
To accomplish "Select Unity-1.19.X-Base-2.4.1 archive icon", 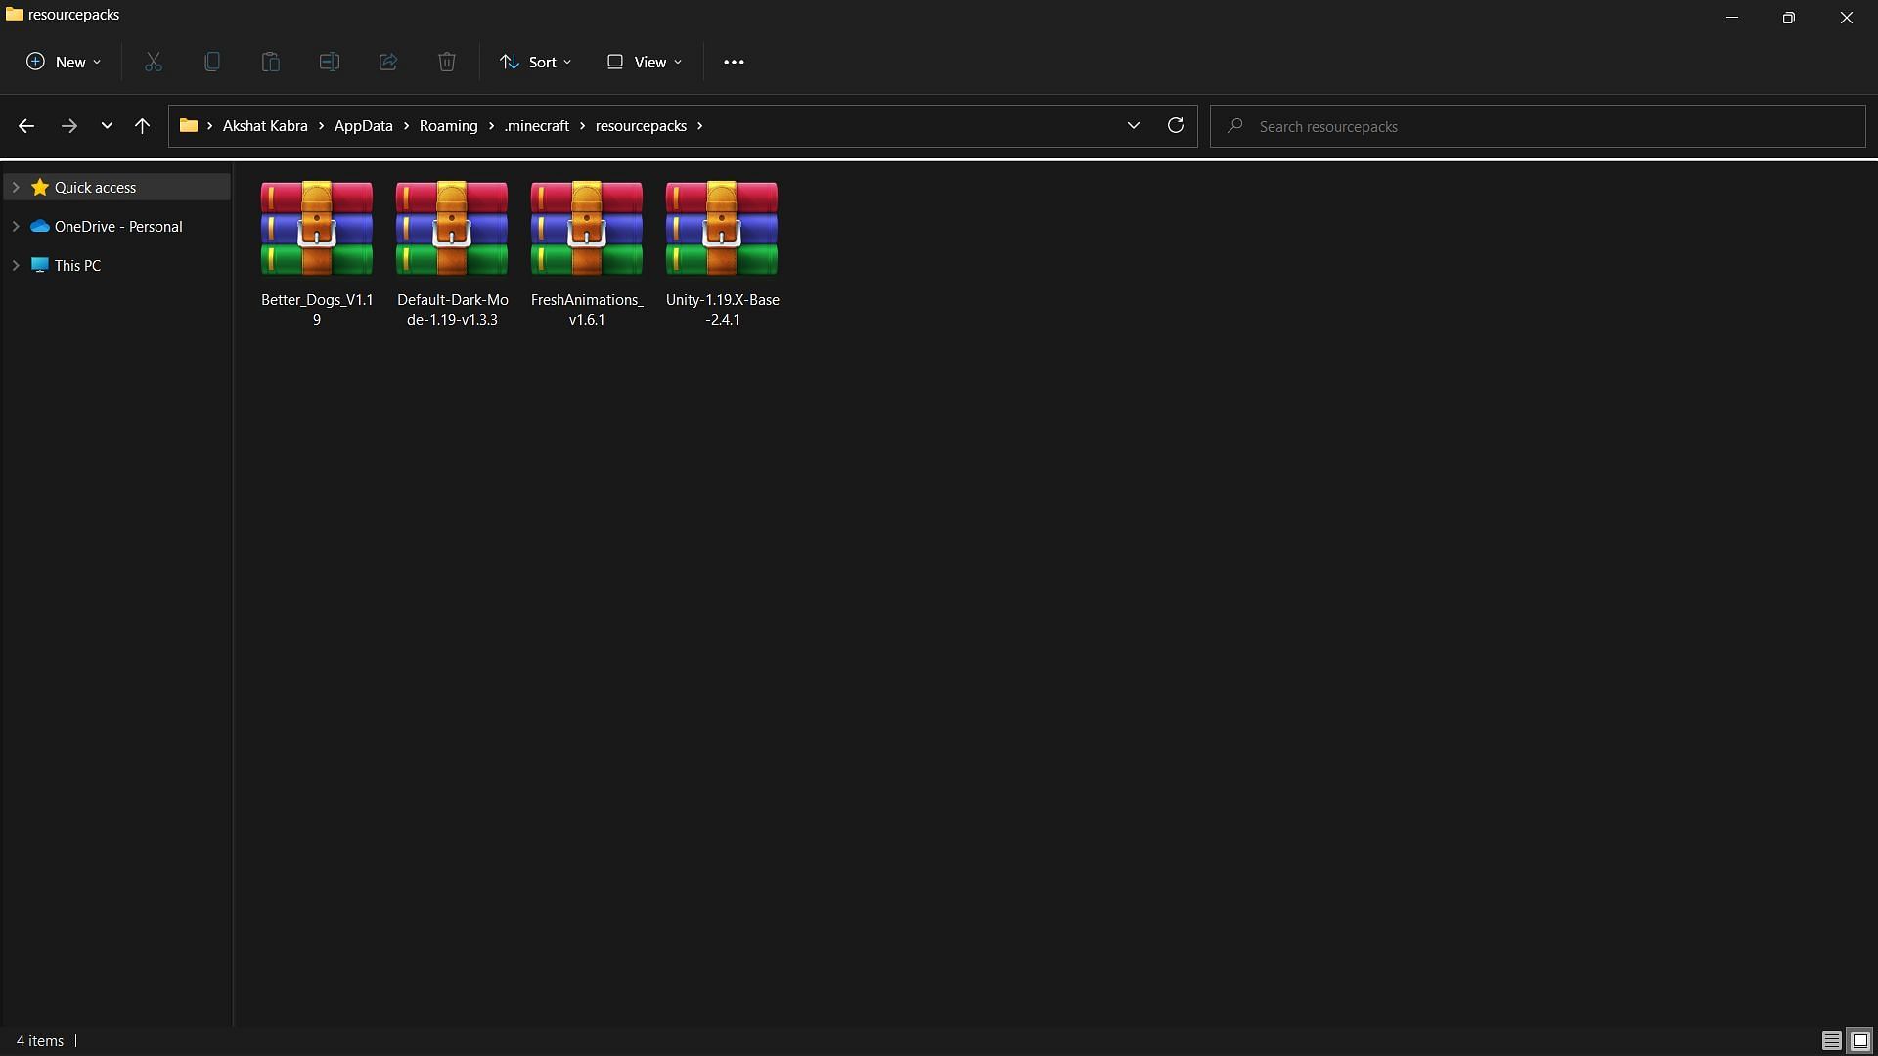I will tap(722, 228).
